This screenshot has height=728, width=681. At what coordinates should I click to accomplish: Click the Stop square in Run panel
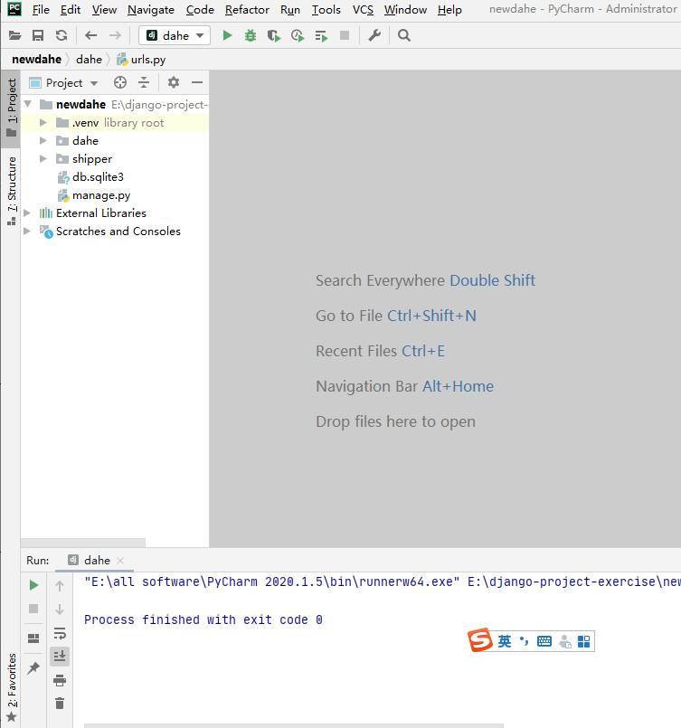(x=33, y=609)
